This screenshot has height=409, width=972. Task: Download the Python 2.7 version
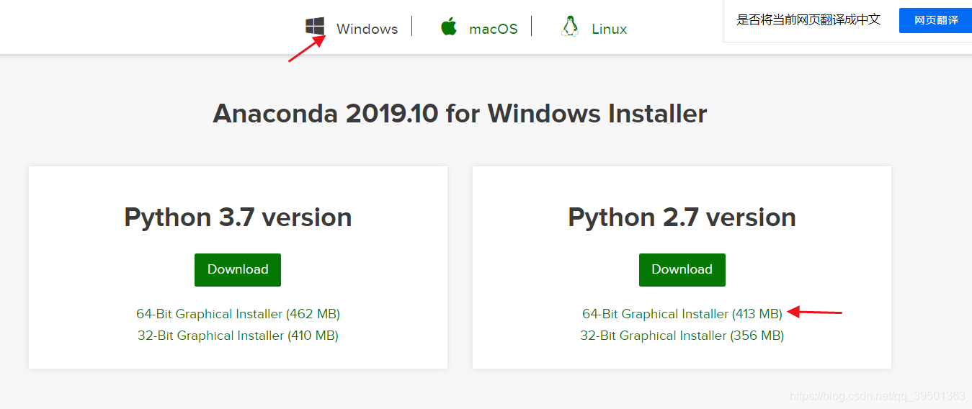tap(682, 269)
